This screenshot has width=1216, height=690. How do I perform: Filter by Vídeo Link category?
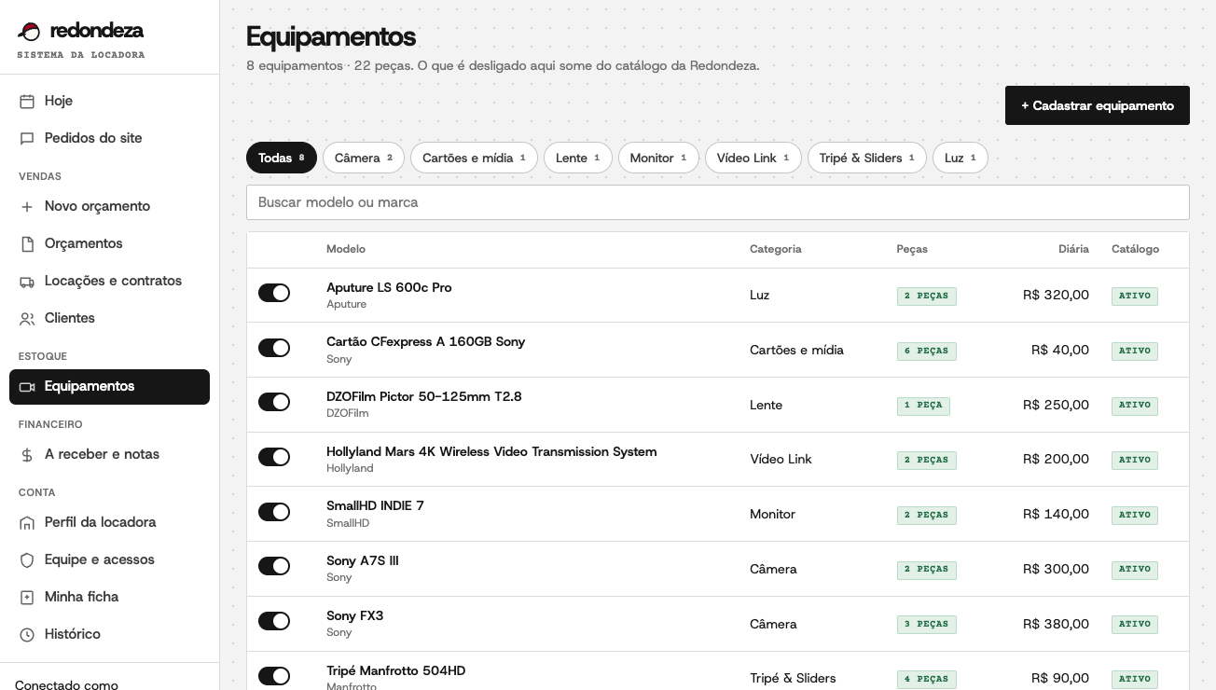tap(753, 158)
